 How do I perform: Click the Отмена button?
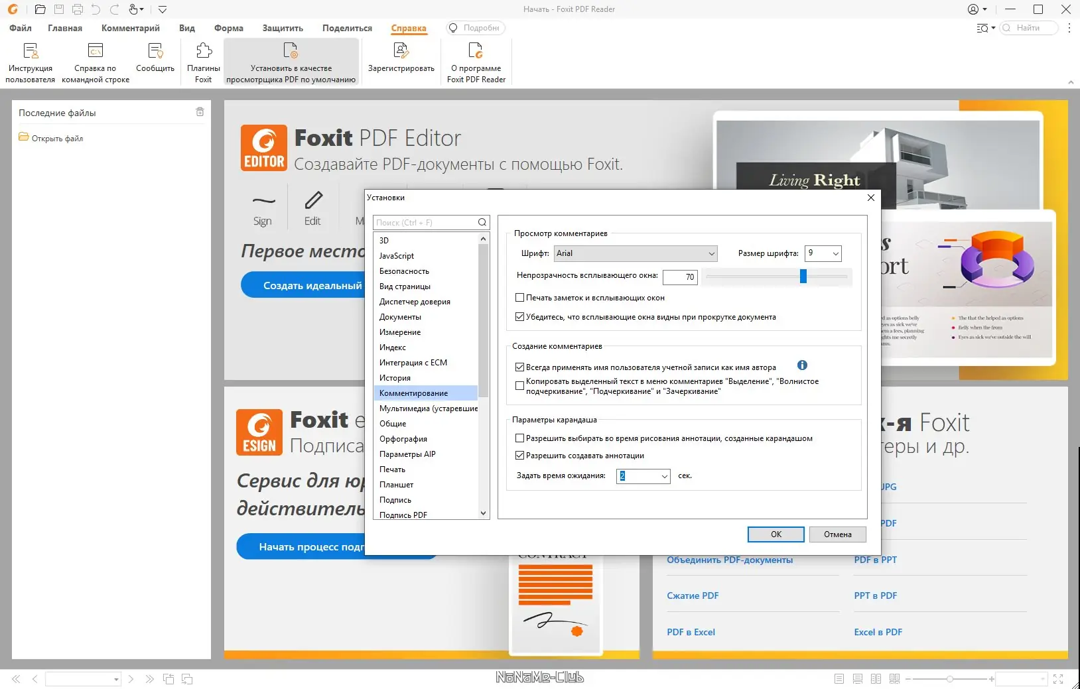838,534
